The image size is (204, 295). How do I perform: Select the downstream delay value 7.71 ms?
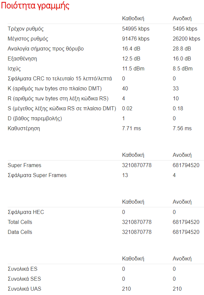131,128
